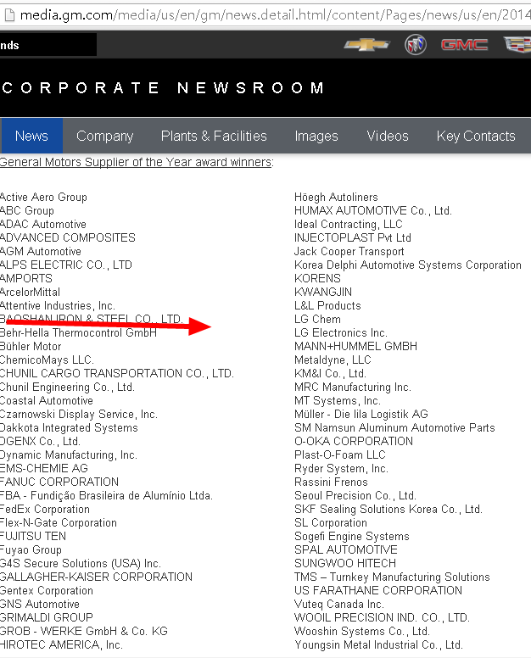Select HIROTEC AMERICA, Inc. entry

[61, 644]
